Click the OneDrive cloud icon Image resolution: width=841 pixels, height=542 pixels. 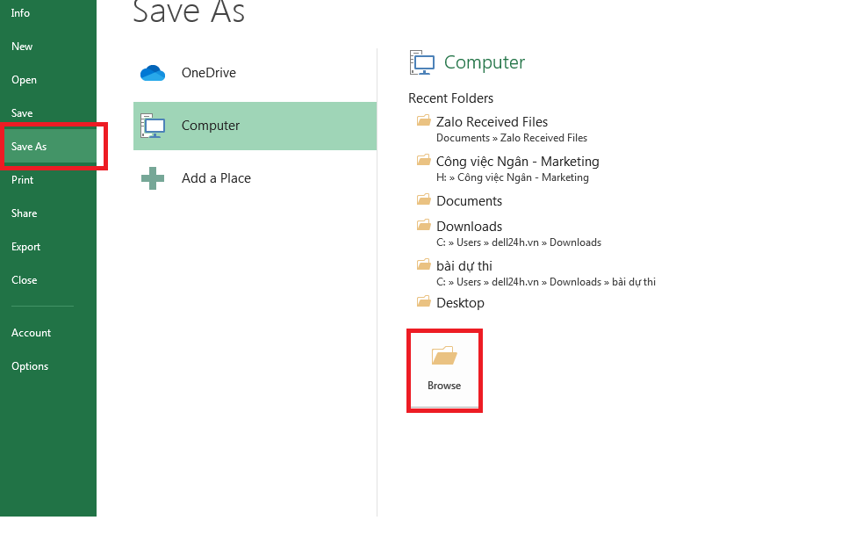pos(153,73)
